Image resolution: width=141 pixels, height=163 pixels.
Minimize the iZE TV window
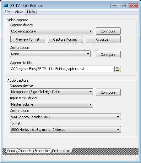tap(115, 6)
